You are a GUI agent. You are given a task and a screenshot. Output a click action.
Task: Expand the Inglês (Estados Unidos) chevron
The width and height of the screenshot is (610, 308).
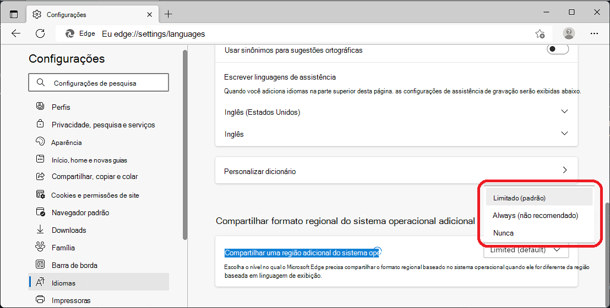(564, 111)
